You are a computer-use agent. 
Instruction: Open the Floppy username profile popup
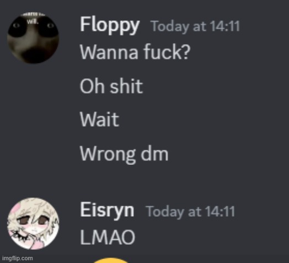point(110,25)
